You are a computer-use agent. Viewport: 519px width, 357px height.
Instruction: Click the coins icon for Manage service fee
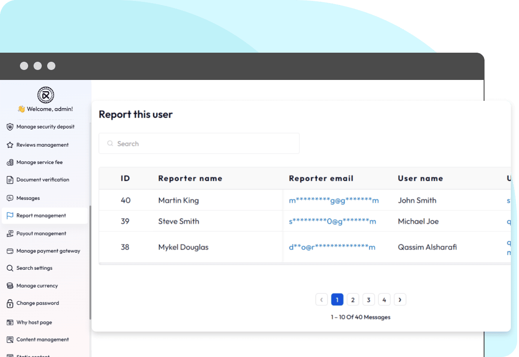(10, 162)
